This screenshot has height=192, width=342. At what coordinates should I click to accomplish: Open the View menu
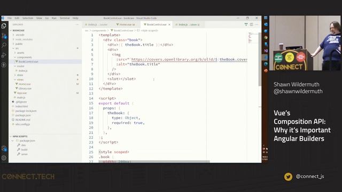point(39,18)
